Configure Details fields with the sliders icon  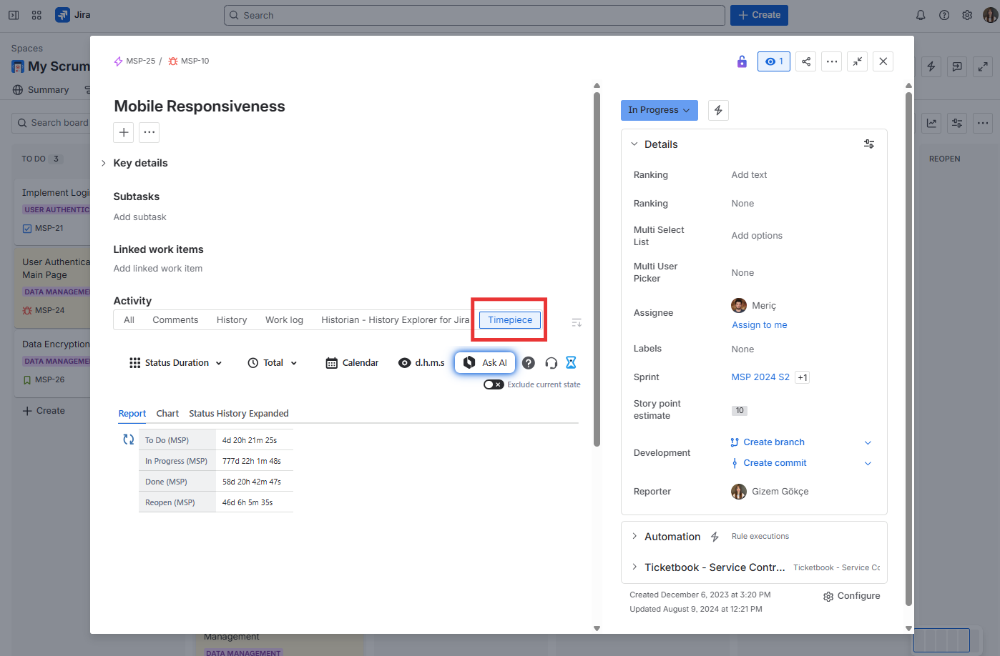869,144
